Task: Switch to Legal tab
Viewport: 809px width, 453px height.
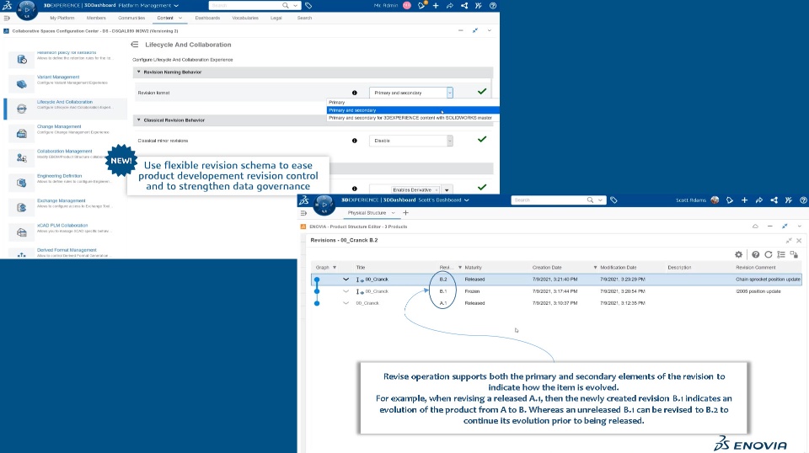Action: point(276,18)
